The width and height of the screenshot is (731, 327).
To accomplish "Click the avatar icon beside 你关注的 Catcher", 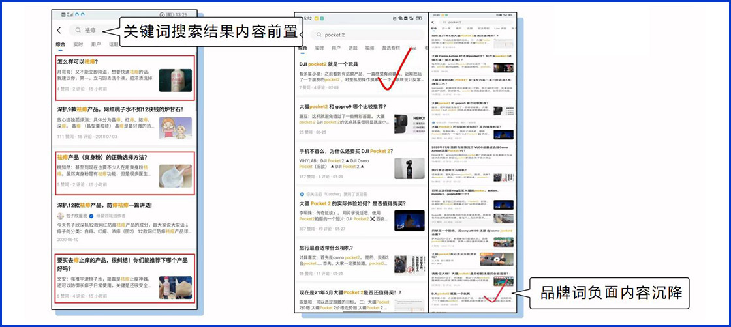I will point(302,194).
